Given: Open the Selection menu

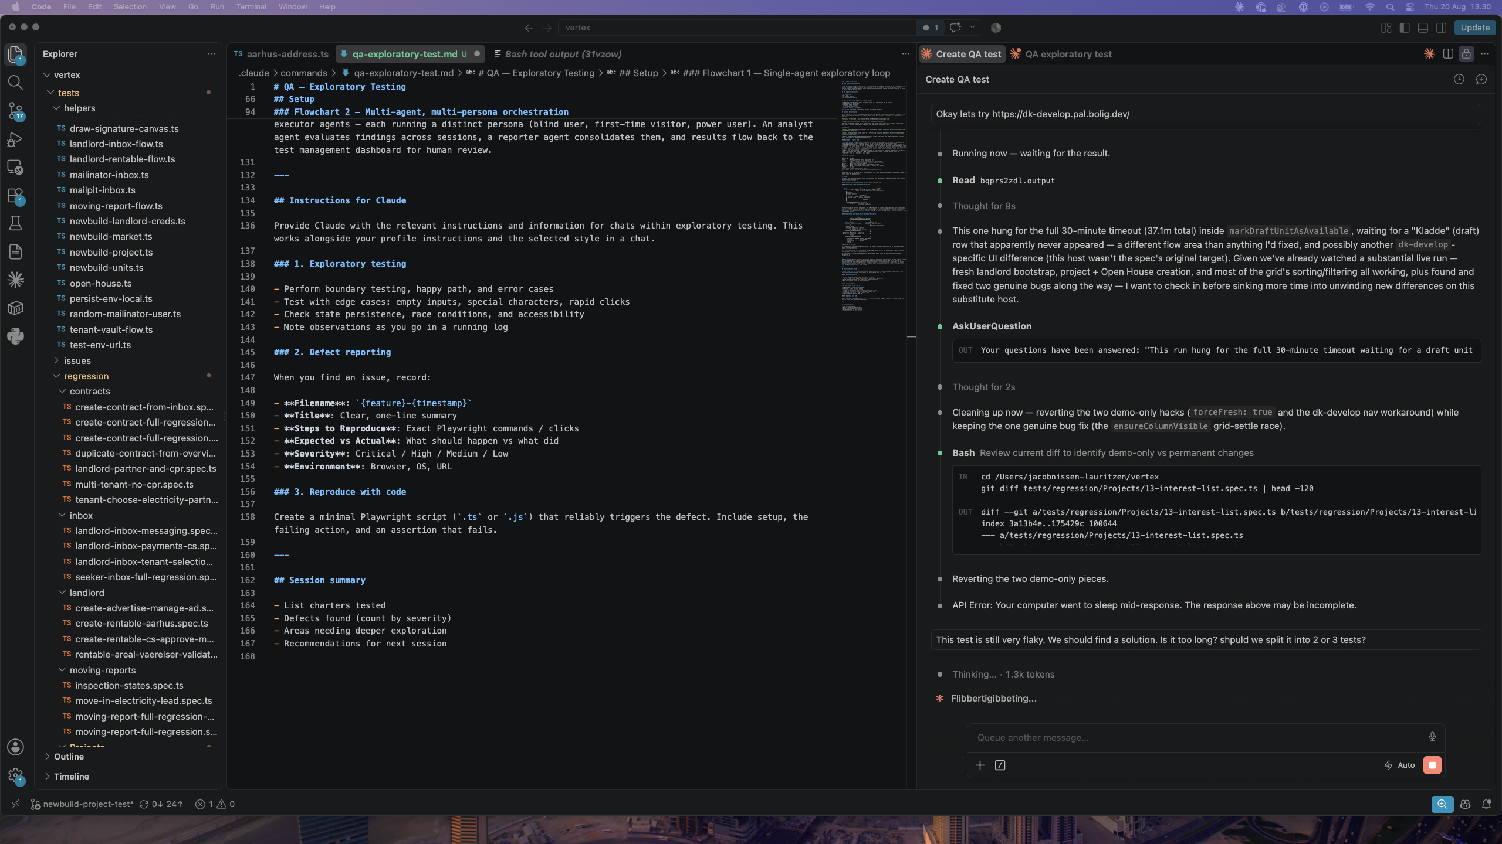Looking at the screenshot, I should [x=130, y=6].
